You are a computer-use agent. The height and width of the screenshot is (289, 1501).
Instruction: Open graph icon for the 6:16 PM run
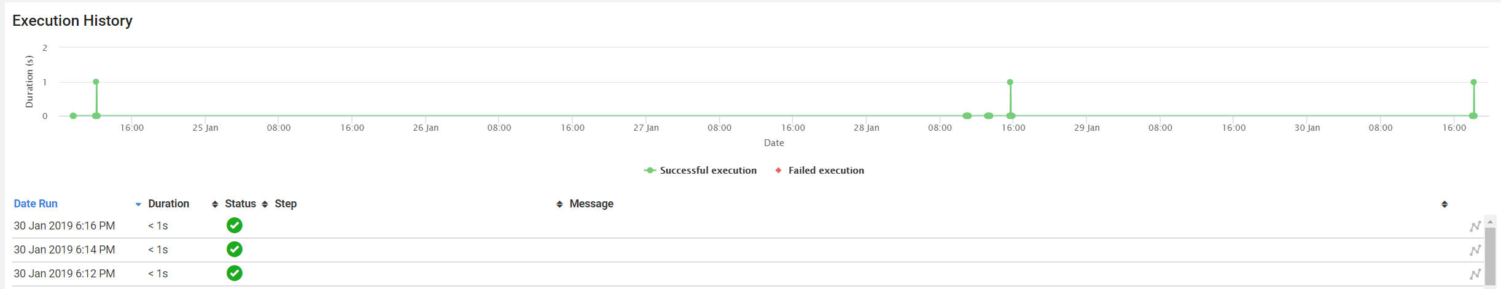(1475, 226)
